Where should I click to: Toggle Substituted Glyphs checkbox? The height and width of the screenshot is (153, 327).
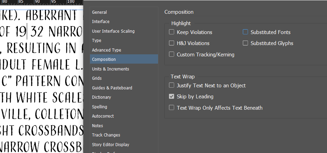(246, 43)
